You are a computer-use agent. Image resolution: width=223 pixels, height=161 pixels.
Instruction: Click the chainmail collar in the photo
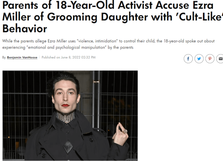pyautogui.click(x=65, y=117)
